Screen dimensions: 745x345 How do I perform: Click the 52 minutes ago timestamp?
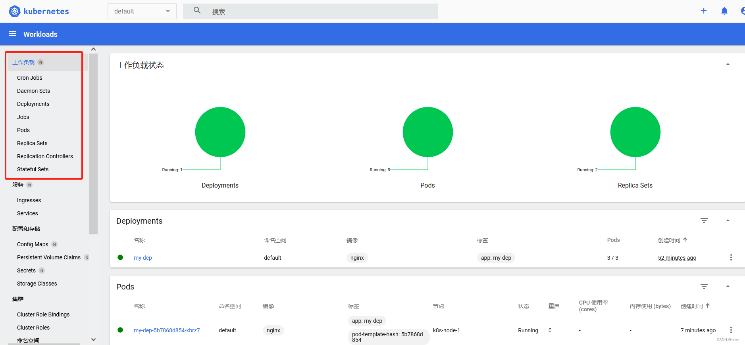point(677,258)
